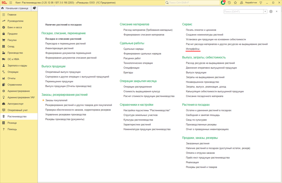The width and height of the screenshot is (282, 183).
Task: Open Бригады link
Action: [x=128, y=73]
